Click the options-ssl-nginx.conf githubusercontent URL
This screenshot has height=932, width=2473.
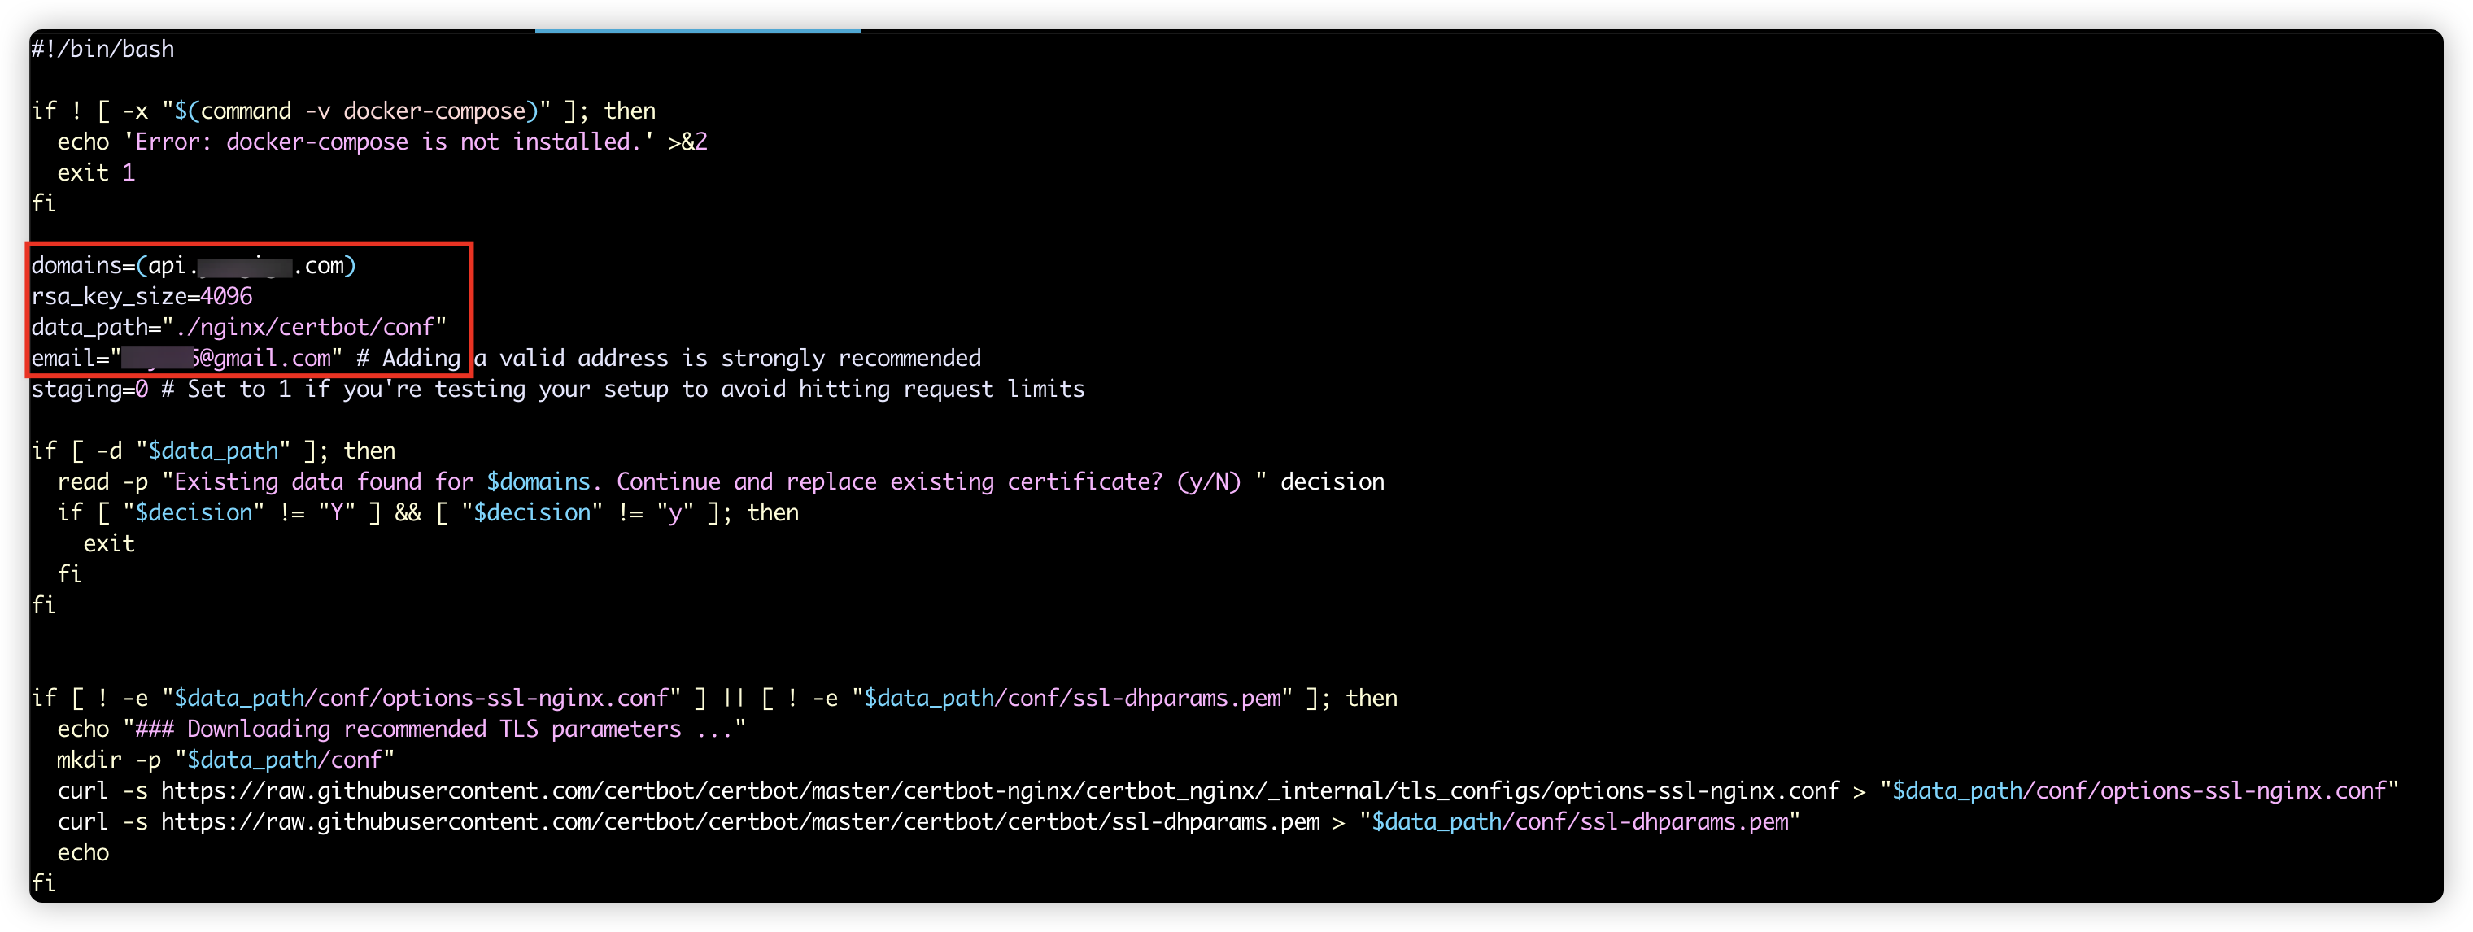1001,791
